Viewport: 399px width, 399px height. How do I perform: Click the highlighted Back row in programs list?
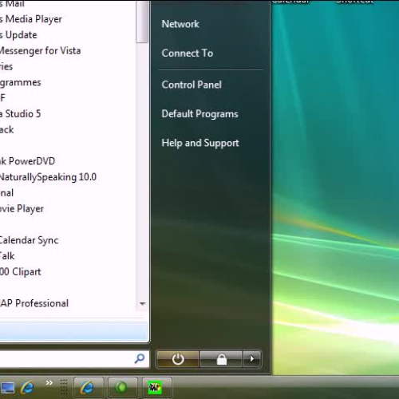(73, 331)
